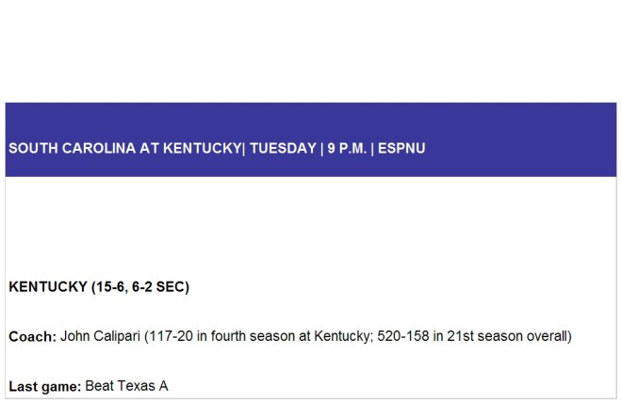Click the 117-20 Kentucky coaching record

pyautogui.click(x=171, y=336)
